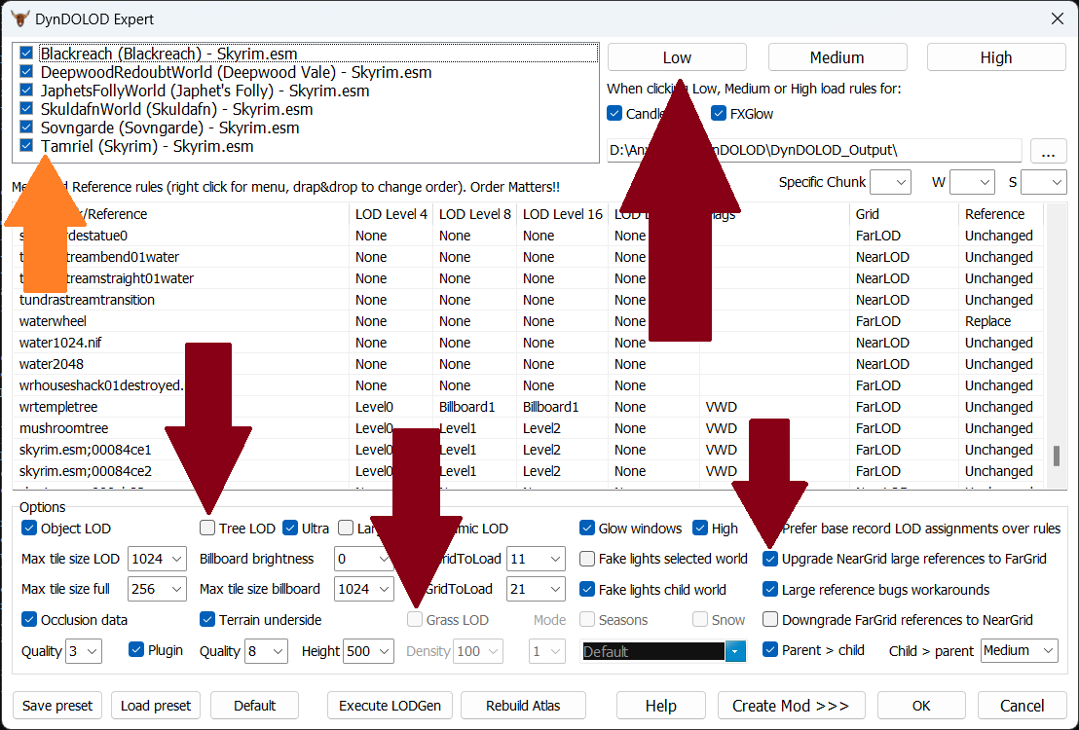Select the Blackreach worldspace entry

pyautogui.click(x=167, y=54)
